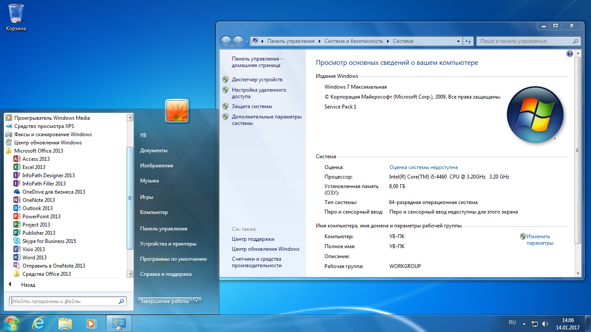Click the Найти программы и файлы search box

click(68, 301)
